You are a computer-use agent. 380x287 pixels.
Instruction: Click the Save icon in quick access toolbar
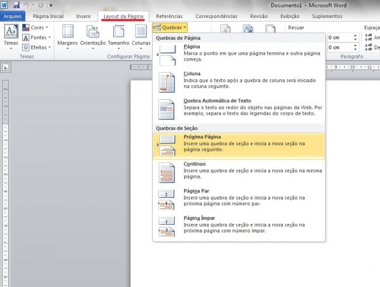pos(16,5)
